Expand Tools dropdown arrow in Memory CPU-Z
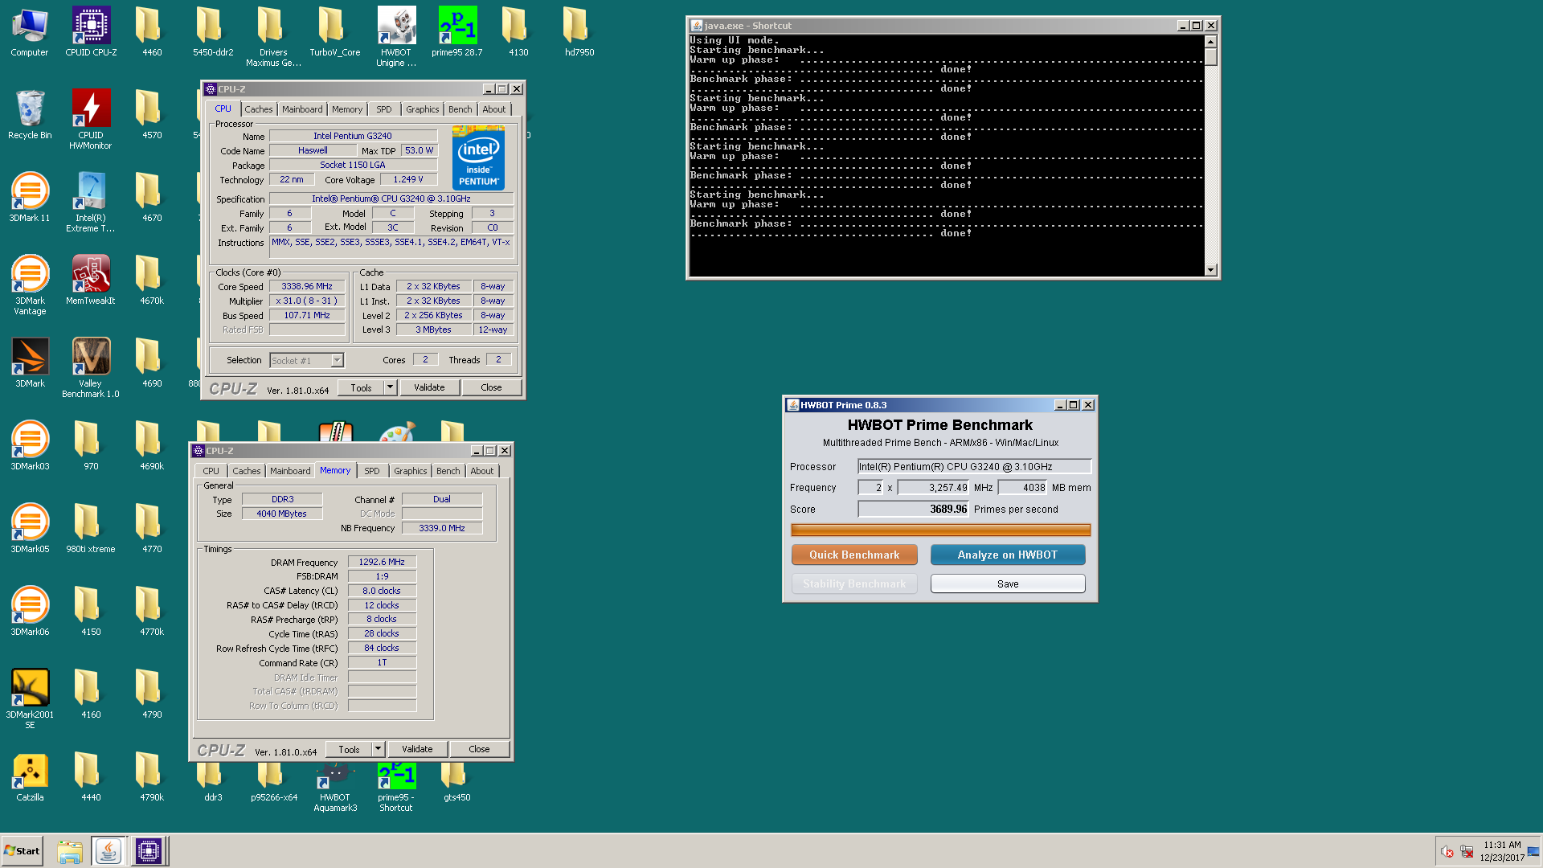 click(x=378, y=749)
